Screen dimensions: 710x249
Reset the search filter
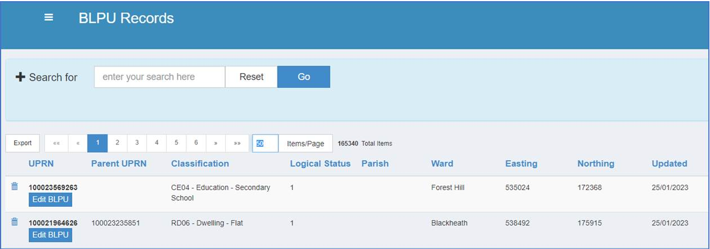pyautogui.click(x=251, y=77)
